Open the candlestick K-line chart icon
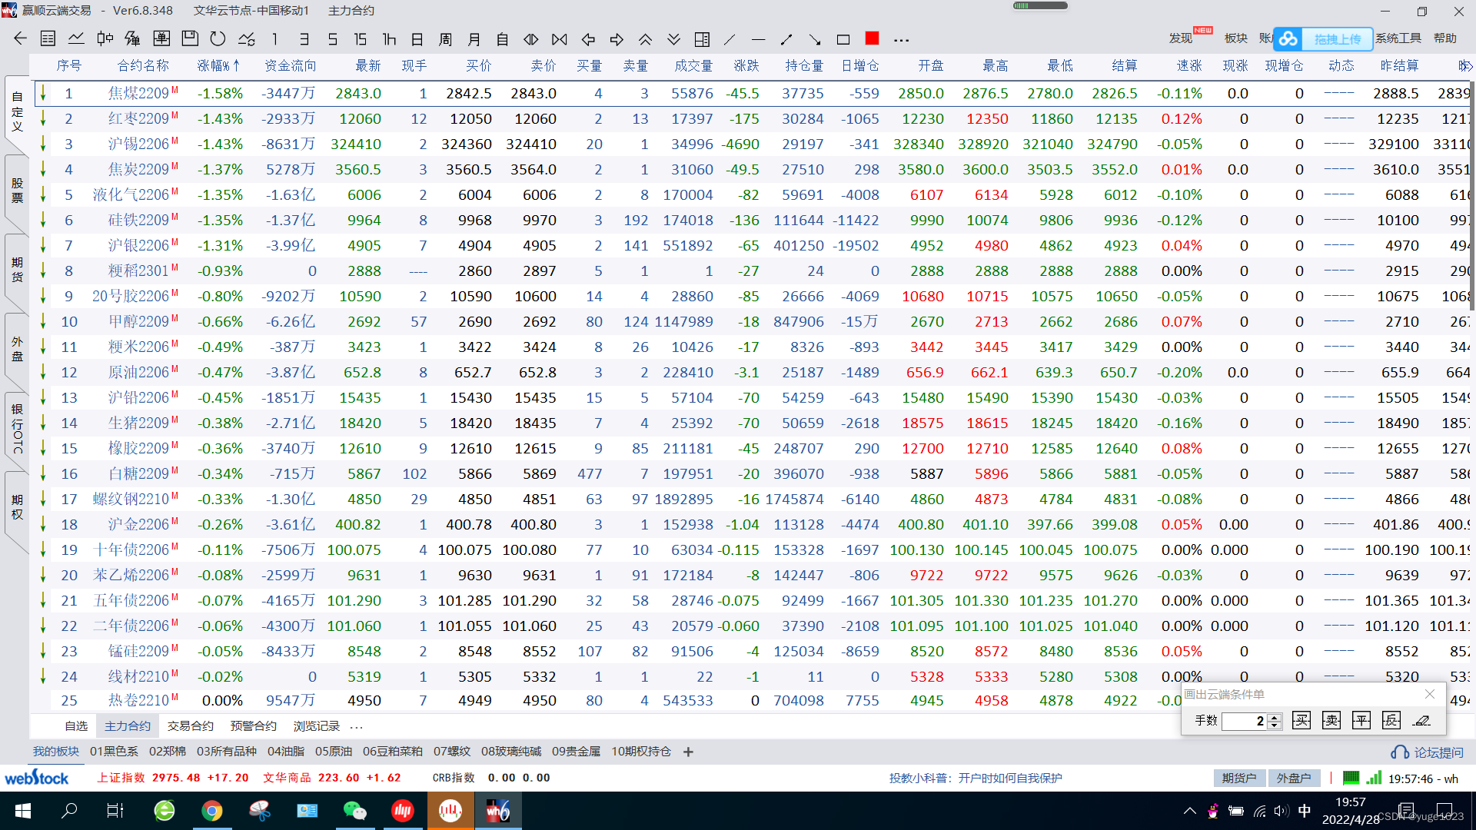This screenshot has width=1476, height=830. coord(105,38)
